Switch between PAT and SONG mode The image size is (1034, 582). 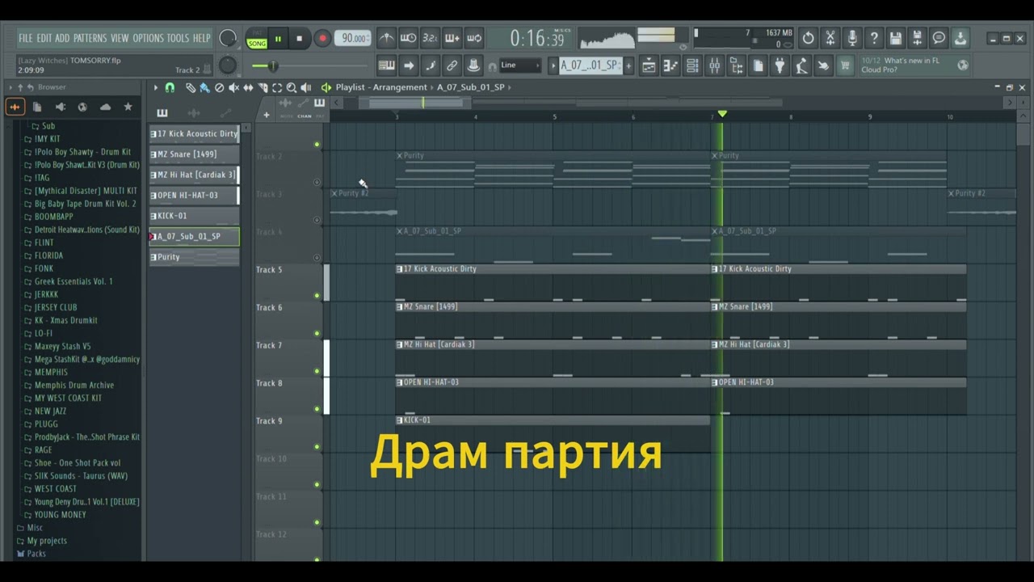[x=257, y=39]
